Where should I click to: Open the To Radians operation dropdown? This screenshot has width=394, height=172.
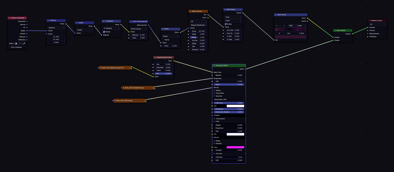coord(111,28)
